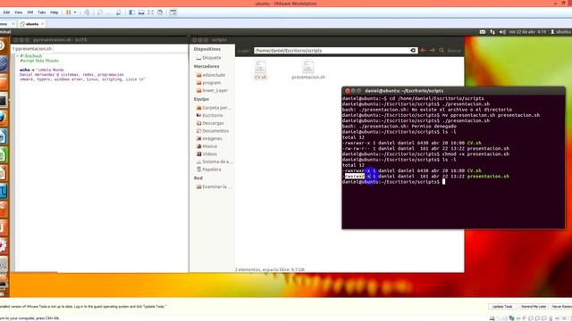Screen dimensions: 572x321
Task: Open the Help menu
Action: point(55,12)
